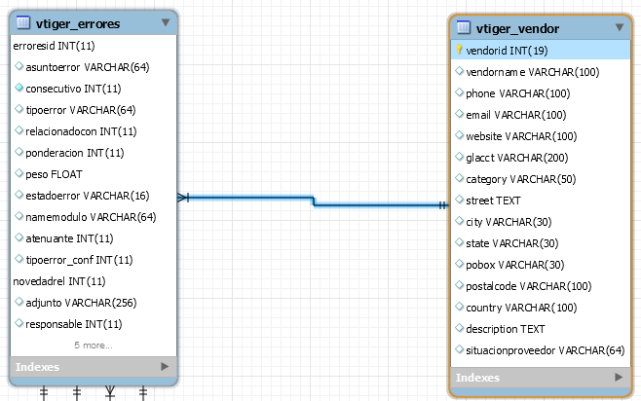Select the tipoerror_conf INT(11) column

(x=94, y=260)
